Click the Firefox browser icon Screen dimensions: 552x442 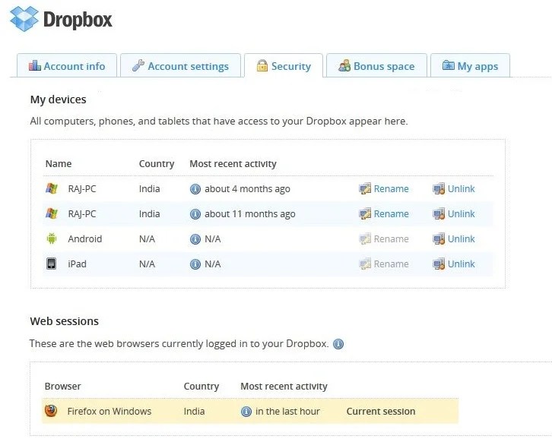point(51,410)
